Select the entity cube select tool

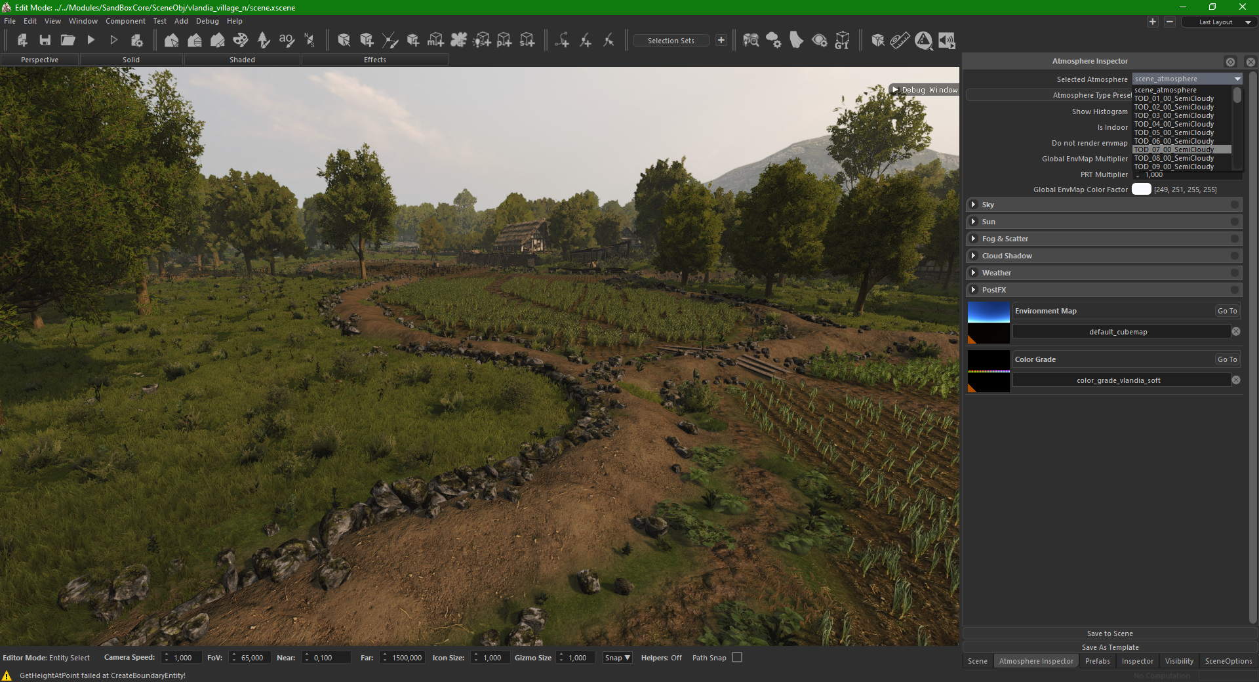(x=344, y=41)
